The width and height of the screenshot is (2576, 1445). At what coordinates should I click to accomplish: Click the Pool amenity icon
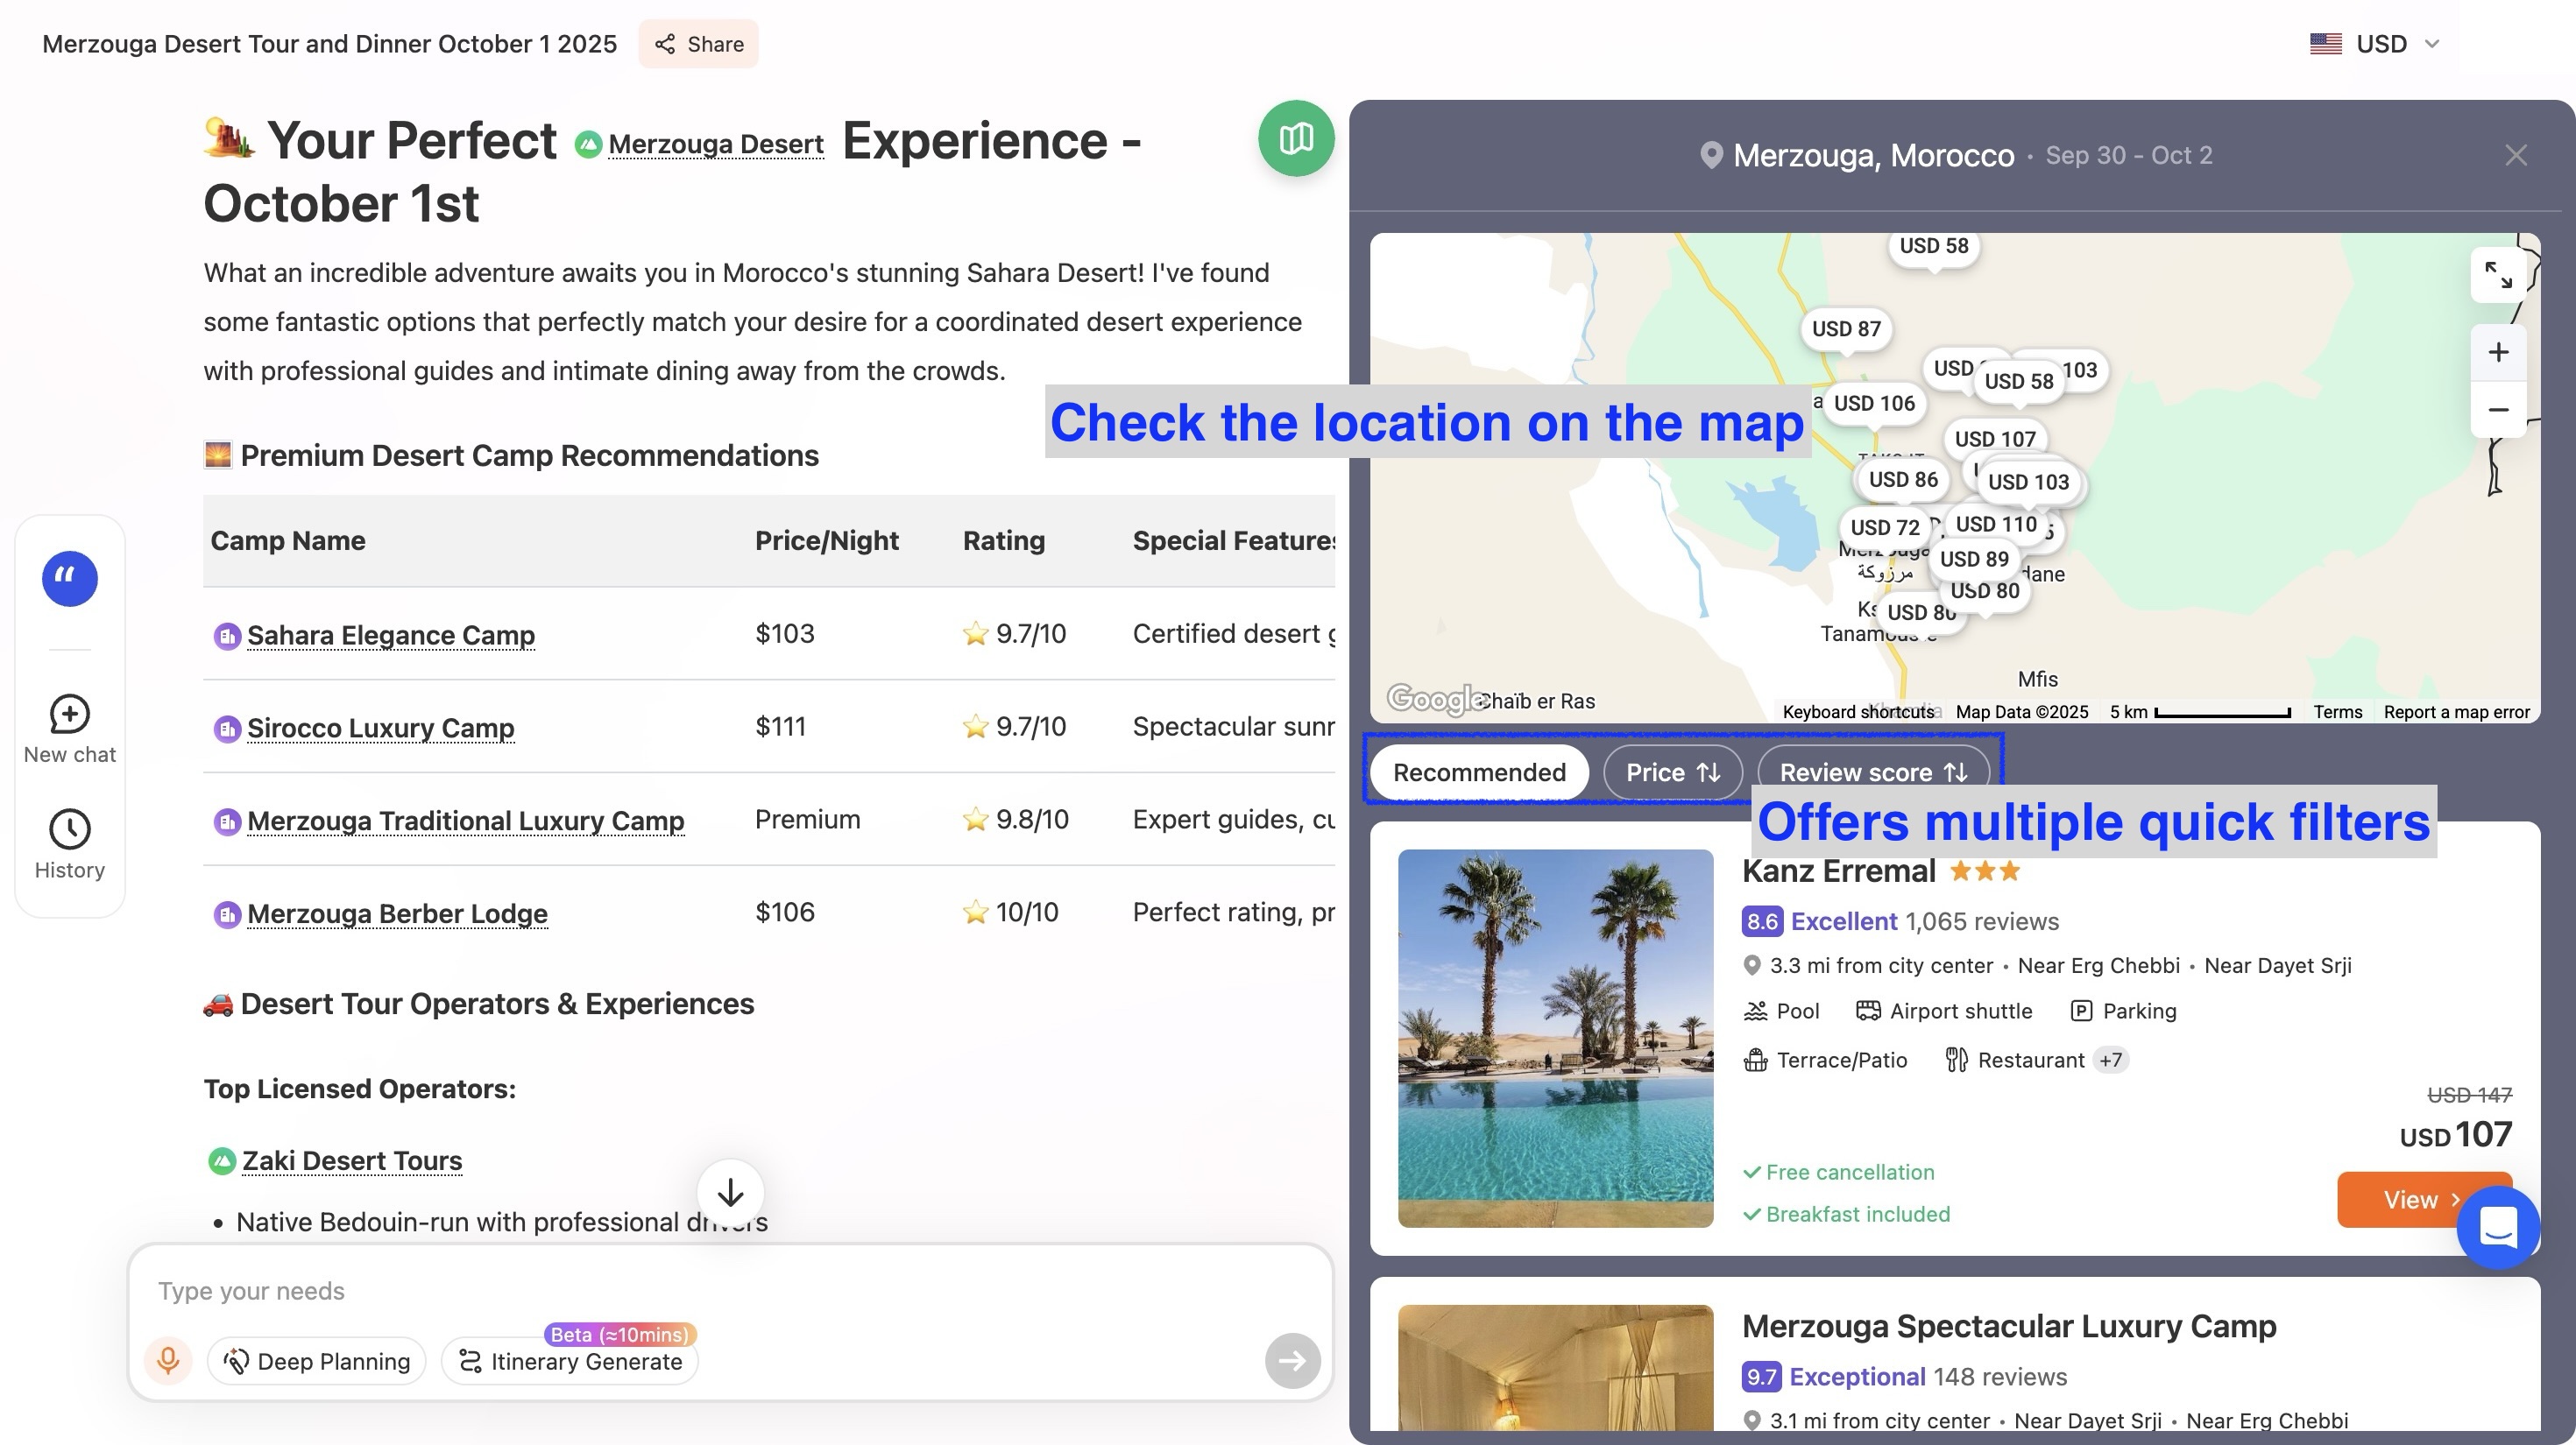[1755, 1011]
